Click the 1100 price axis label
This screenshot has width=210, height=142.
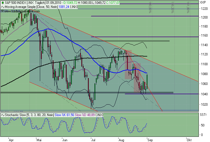[x=204, y=64]
